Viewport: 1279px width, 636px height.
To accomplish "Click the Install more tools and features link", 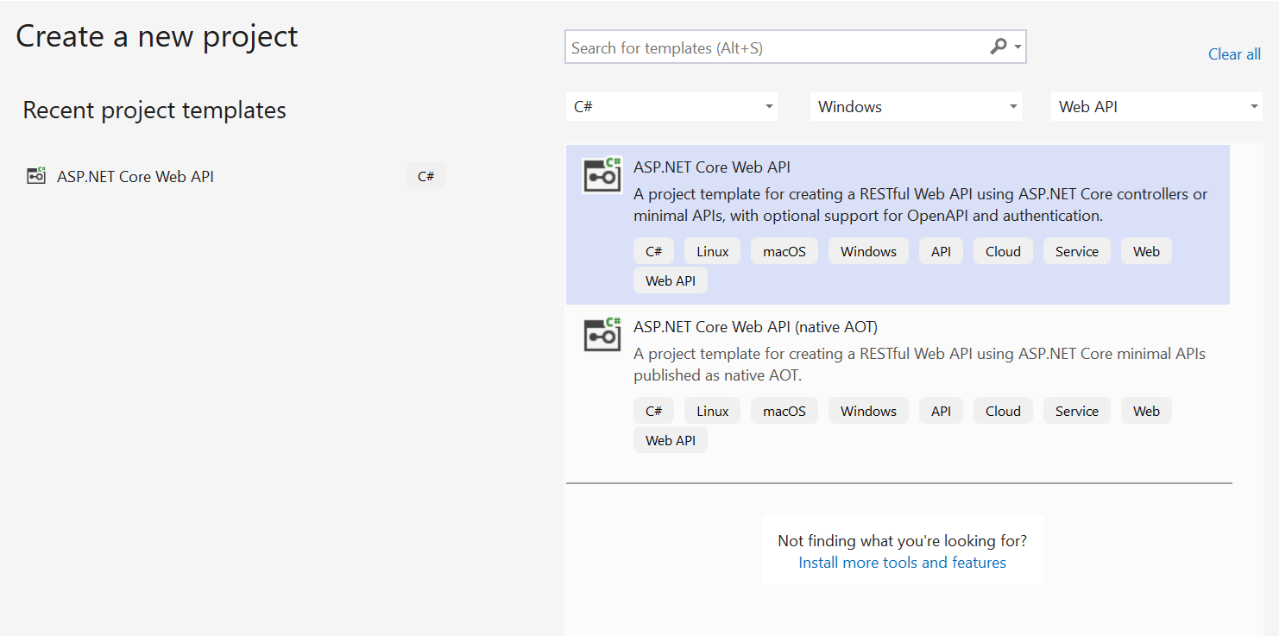I will [902, 563].
